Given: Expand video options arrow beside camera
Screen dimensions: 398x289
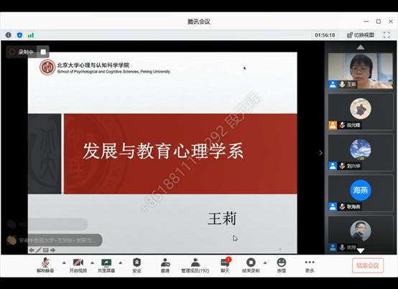Looking at the screenshot, I should 93,262.
